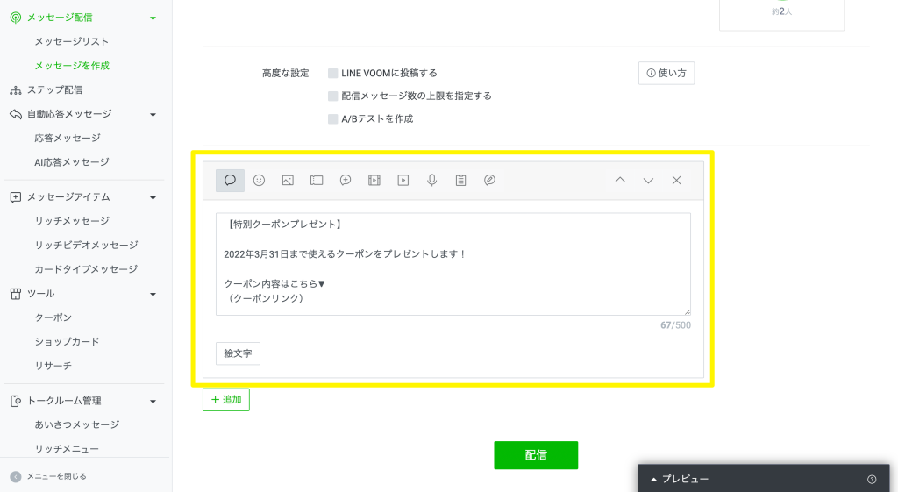Image resolution: width=898 pixels, height=492 pixels.
Task: Open リッチビデオメッセージ in sidebar
Action: (87, 246)
